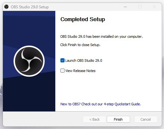Click the greyed-out Cancel button

click(146, 119)
